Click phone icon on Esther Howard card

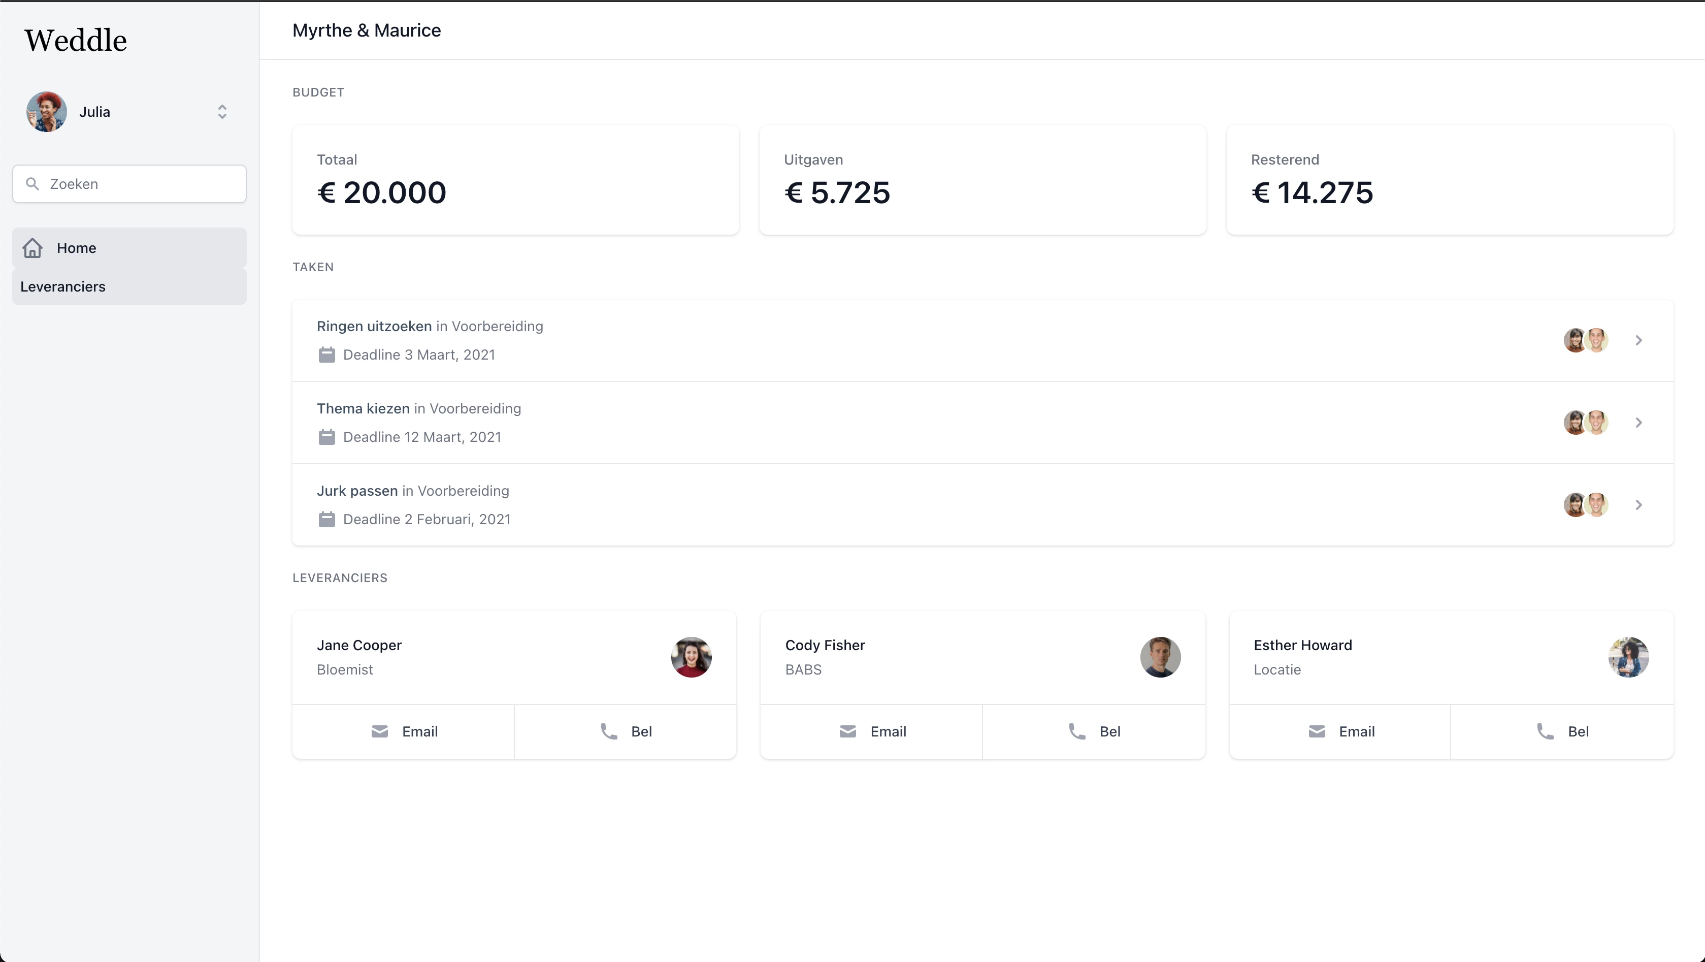click(x=1545, y=731)
